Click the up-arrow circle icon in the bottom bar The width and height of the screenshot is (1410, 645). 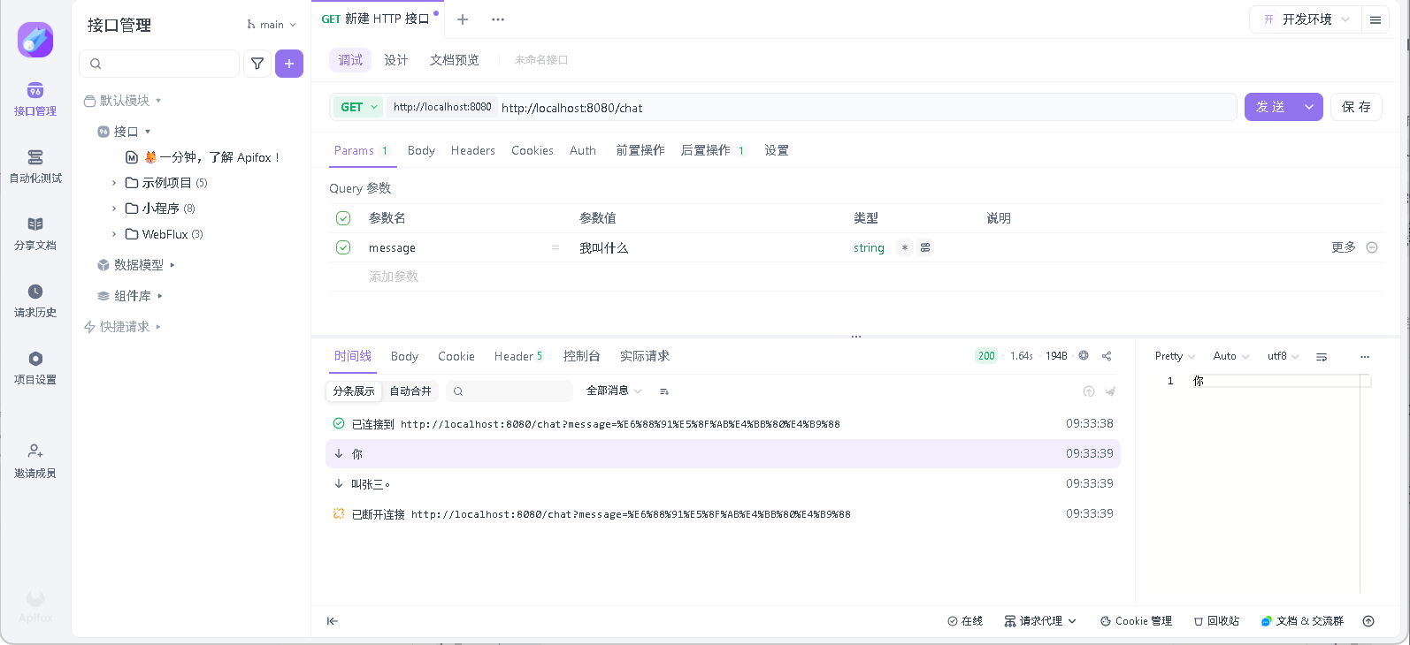click(x=1368, y=621)
